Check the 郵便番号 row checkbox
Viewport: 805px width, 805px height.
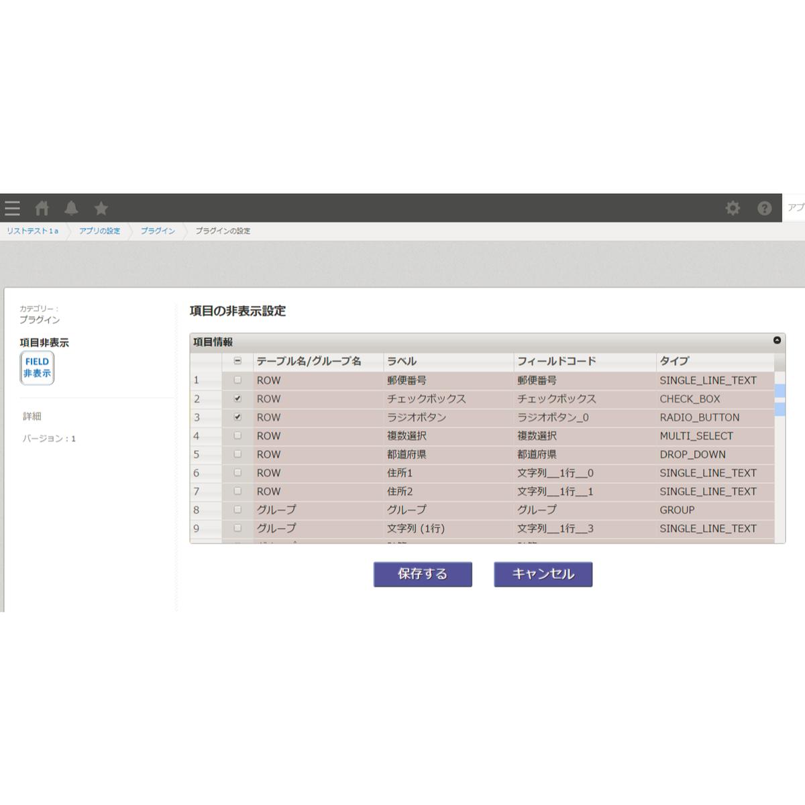[237, 380]
